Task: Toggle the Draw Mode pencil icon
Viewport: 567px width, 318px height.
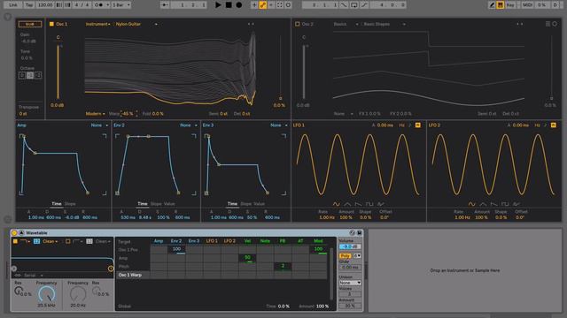Action: [492, 5]
